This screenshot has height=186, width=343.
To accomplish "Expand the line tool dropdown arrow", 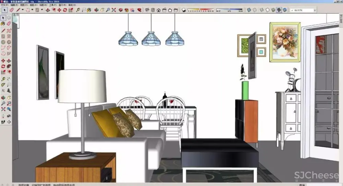I will coord(23,10).
